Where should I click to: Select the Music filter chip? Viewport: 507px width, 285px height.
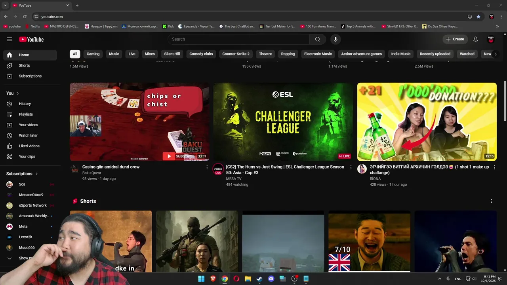coord(114,54)
